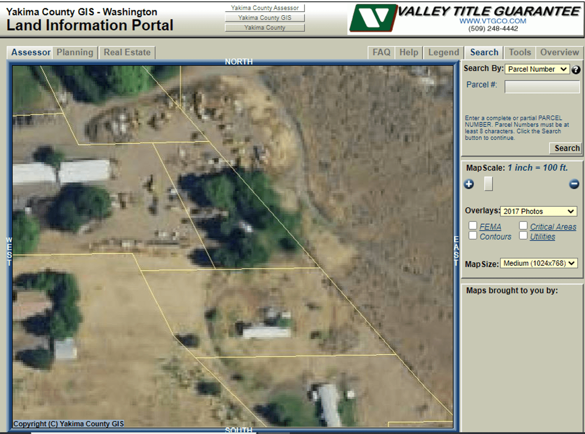Open the Overlays dropdown showing 2017 Photos
This screenshot has width=585, height=434.
(538, 211)
